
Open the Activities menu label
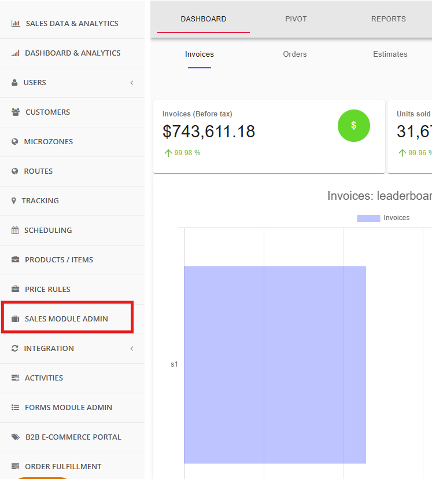point(44,378)
